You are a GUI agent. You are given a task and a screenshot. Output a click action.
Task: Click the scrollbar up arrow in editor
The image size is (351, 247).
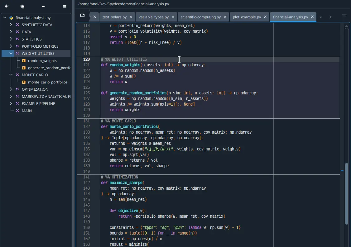coord(347,26)
